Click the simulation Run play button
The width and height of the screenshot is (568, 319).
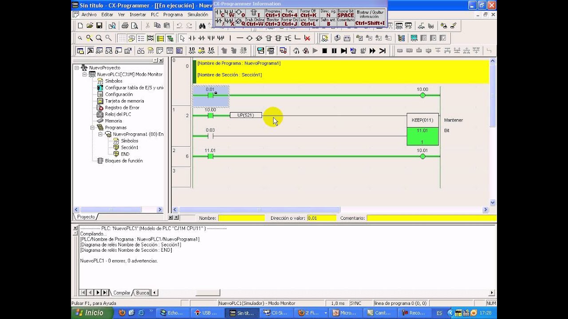coord(315,51)
